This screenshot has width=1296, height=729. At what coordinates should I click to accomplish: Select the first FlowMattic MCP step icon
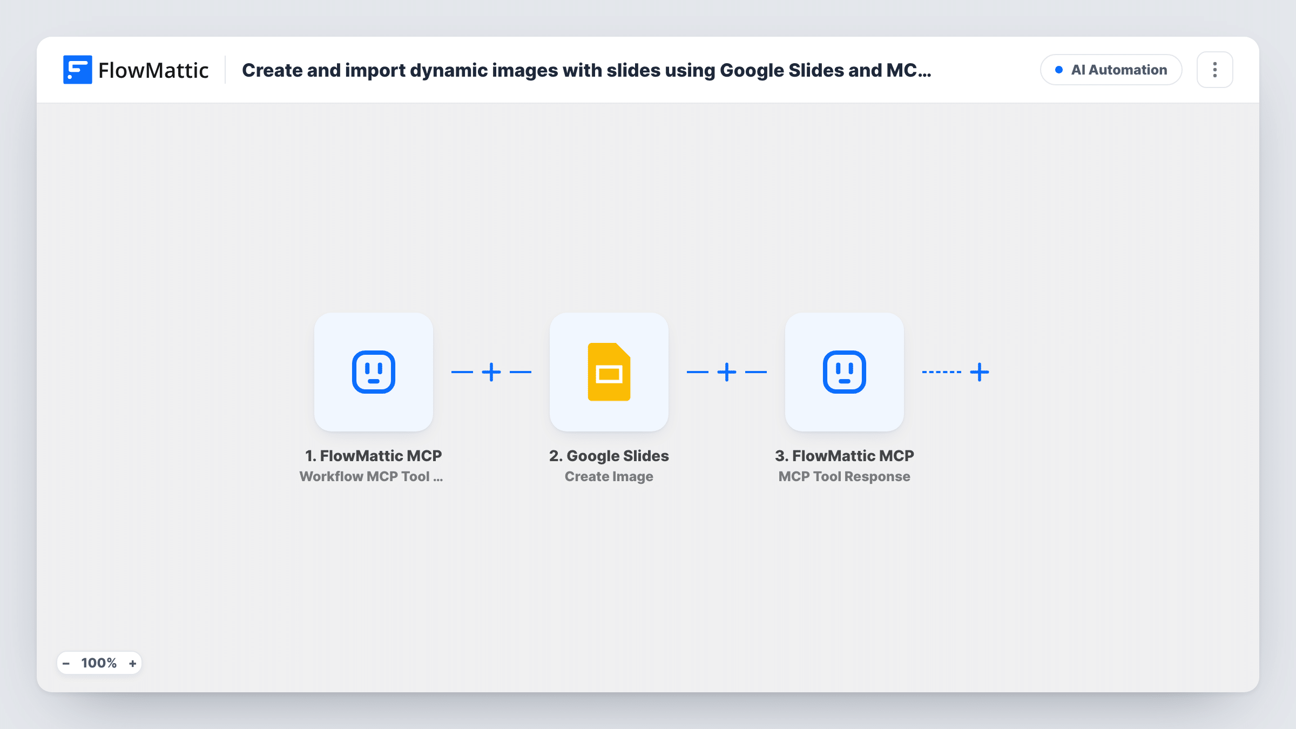click(374, 372)
